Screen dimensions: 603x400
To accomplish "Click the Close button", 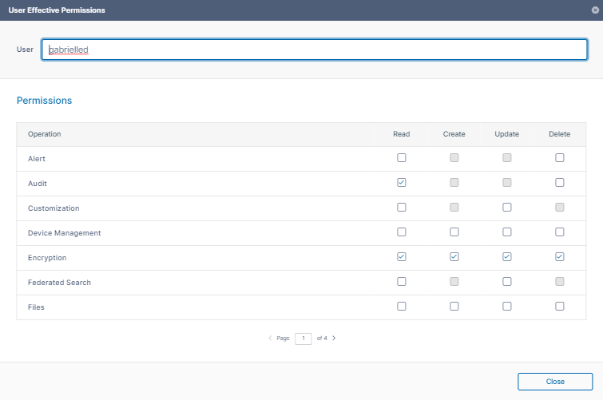I will (555, 382).
